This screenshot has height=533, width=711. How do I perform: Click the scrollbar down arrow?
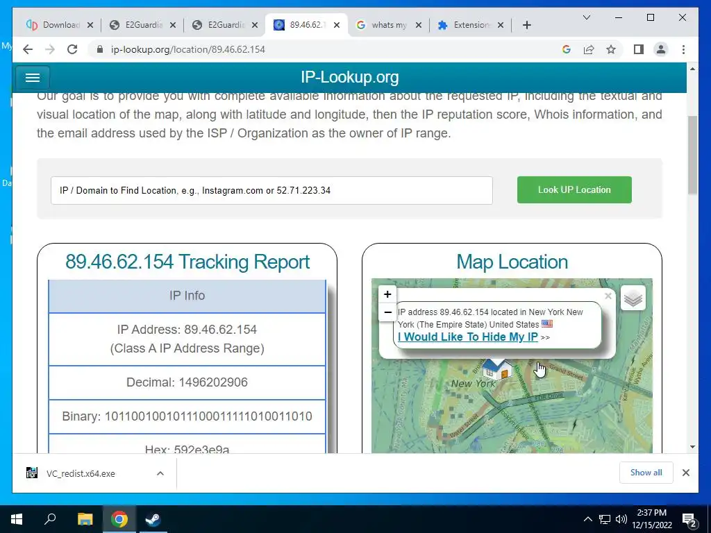click(692, 447)
